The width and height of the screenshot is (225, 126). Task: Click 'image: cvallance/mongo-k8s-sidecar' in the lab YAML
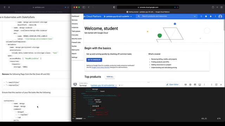[x=31, y=30]
